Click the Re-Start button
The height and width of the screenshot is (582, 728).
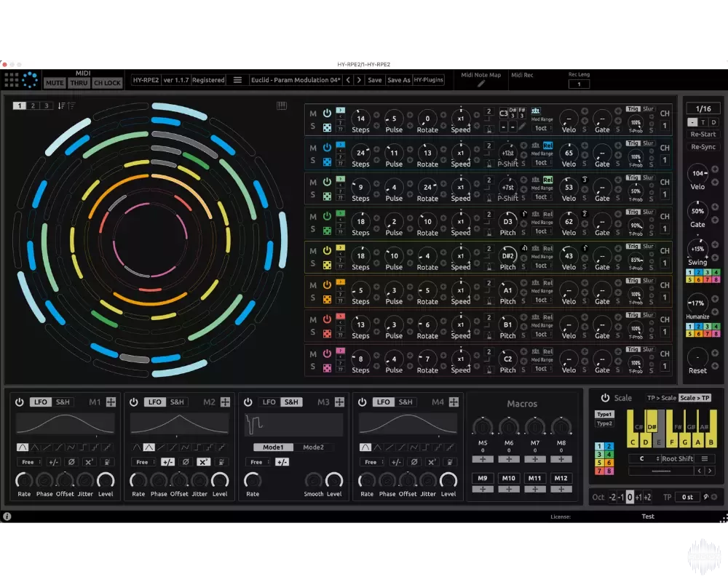point(703,134)
